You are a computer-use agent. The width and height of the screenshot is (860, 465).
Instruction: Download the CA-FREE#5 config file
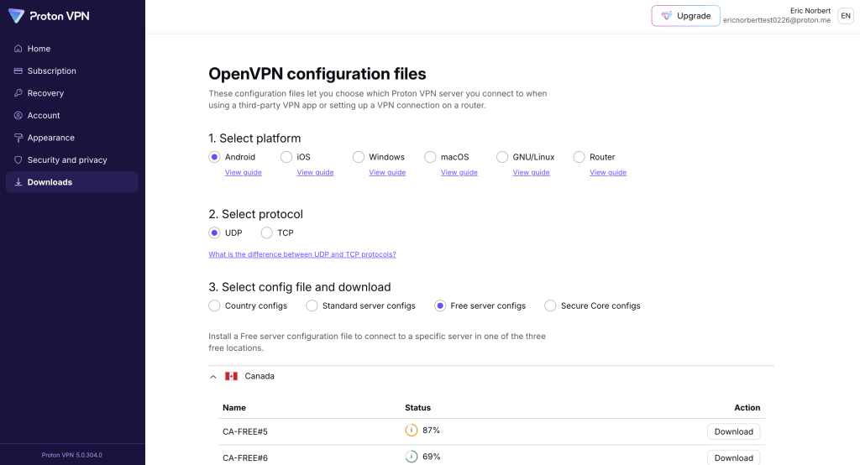pyautogui.click(x=733, y=431)
